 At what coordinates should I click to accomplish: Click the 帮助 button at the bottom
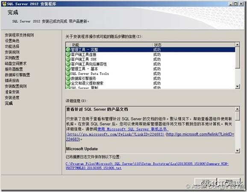click(x=229, y=182)
